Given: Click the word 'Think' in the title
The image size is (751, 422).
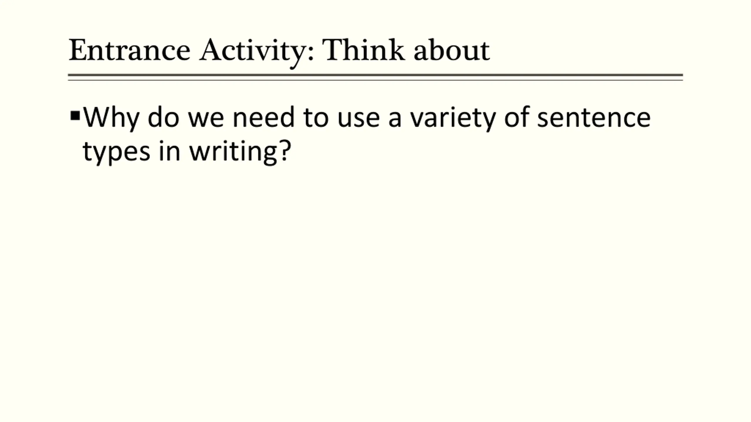Looking at the screenshot, I should tap(363, 50).
